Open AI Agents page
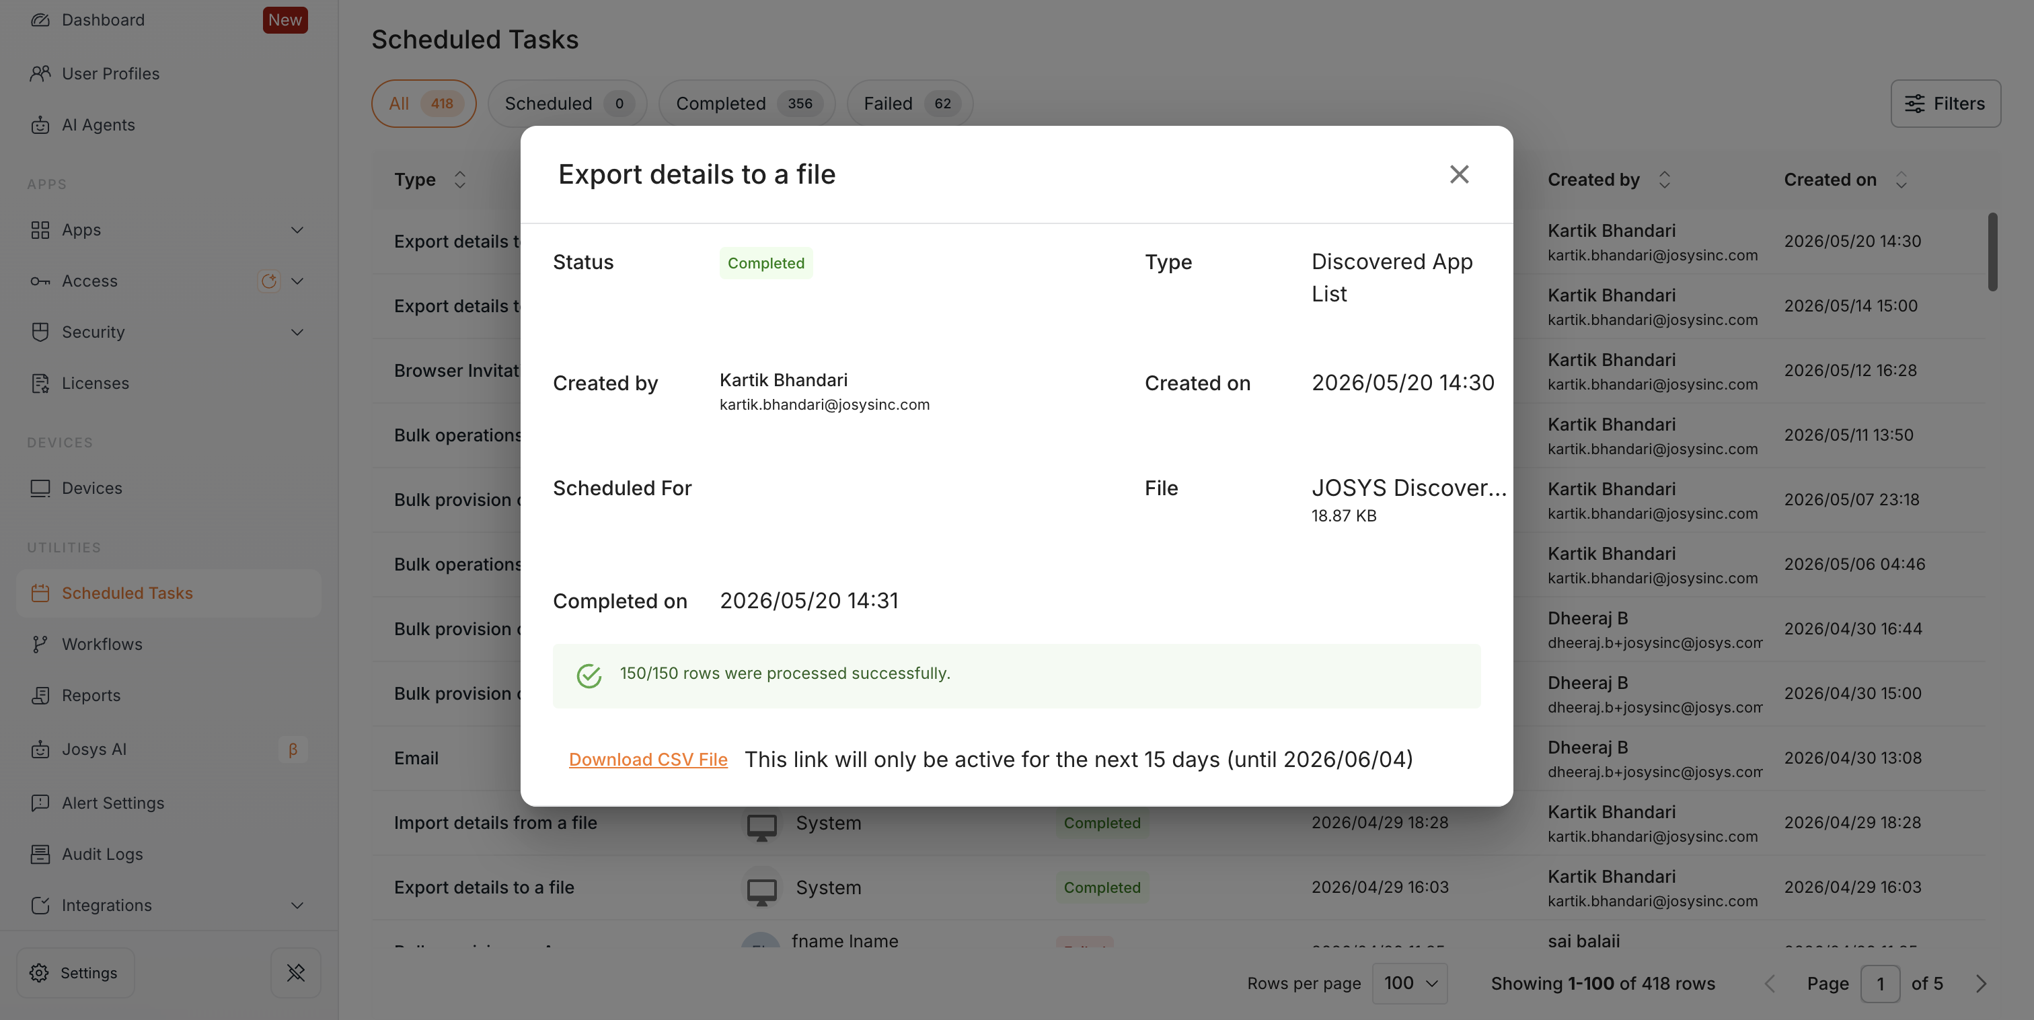 pyautogui.click(x=98, y=125)
